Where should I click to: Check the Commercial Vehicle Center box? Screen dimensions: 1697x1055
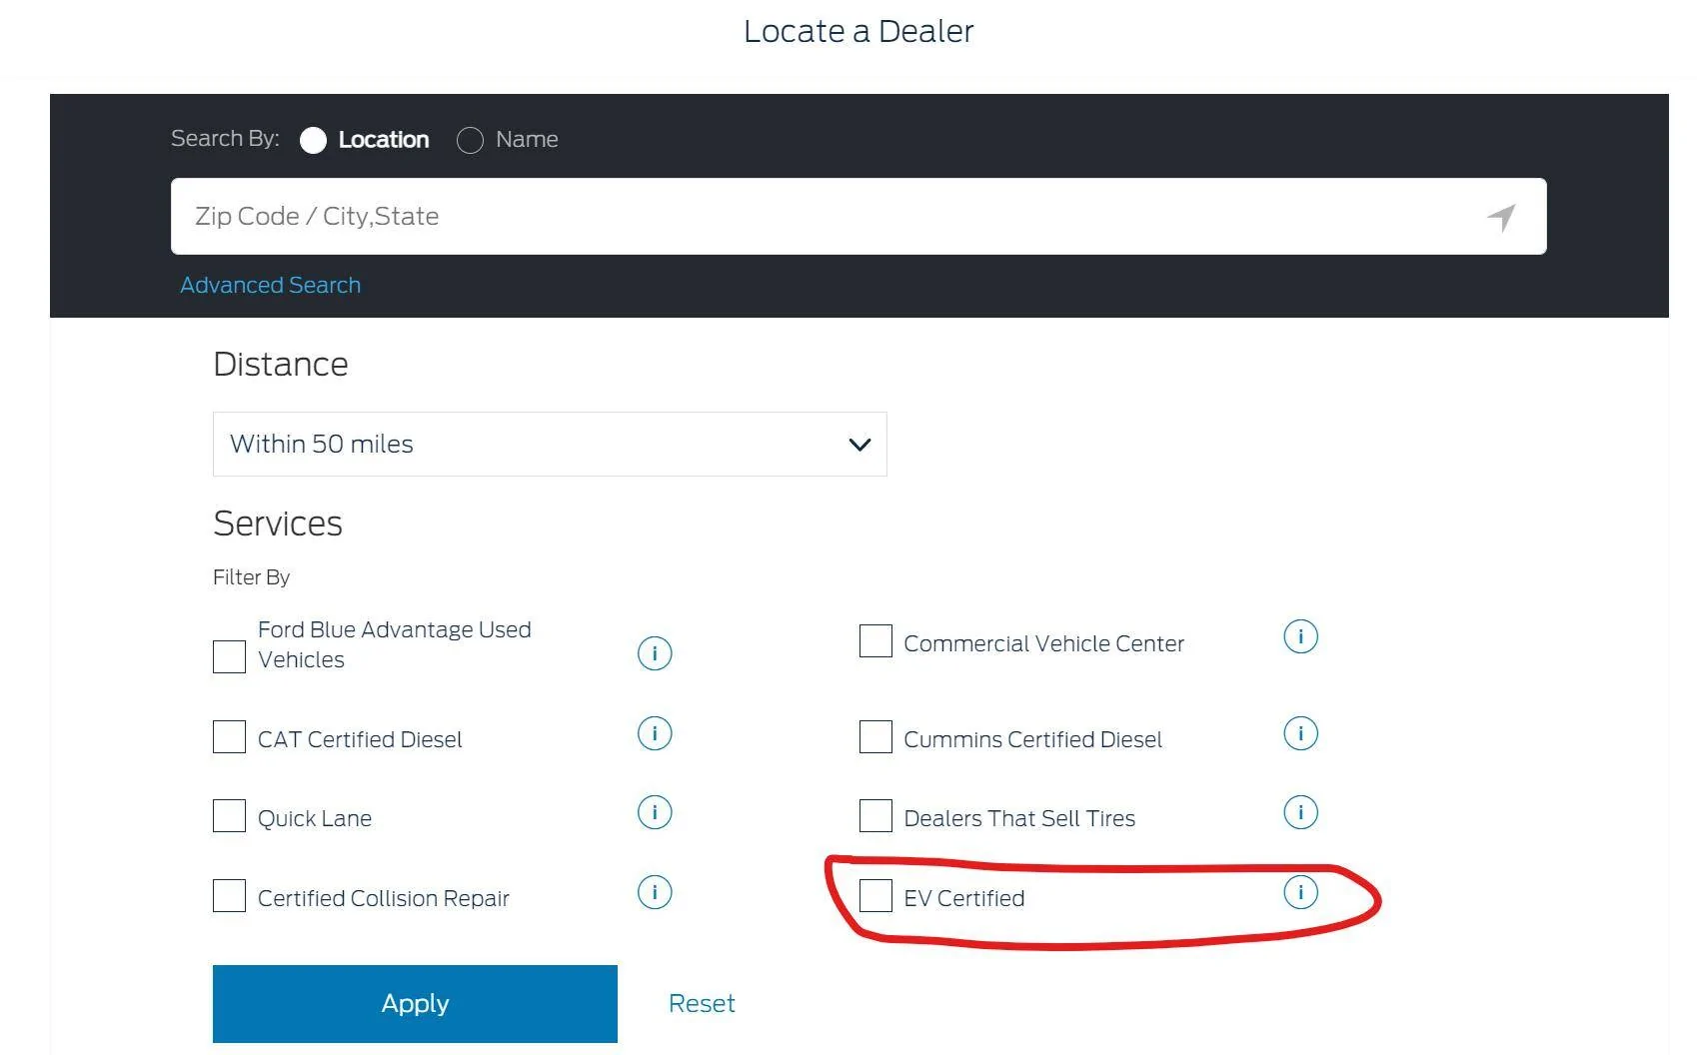(875, 640)
